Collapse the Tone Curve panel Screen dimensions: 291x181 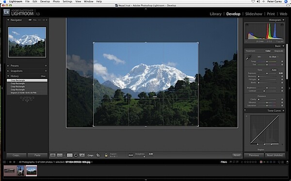click(283, 111)
